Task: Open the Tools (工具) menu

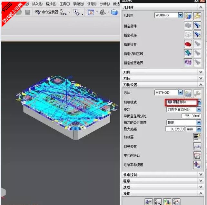Action: coord(65,4)
